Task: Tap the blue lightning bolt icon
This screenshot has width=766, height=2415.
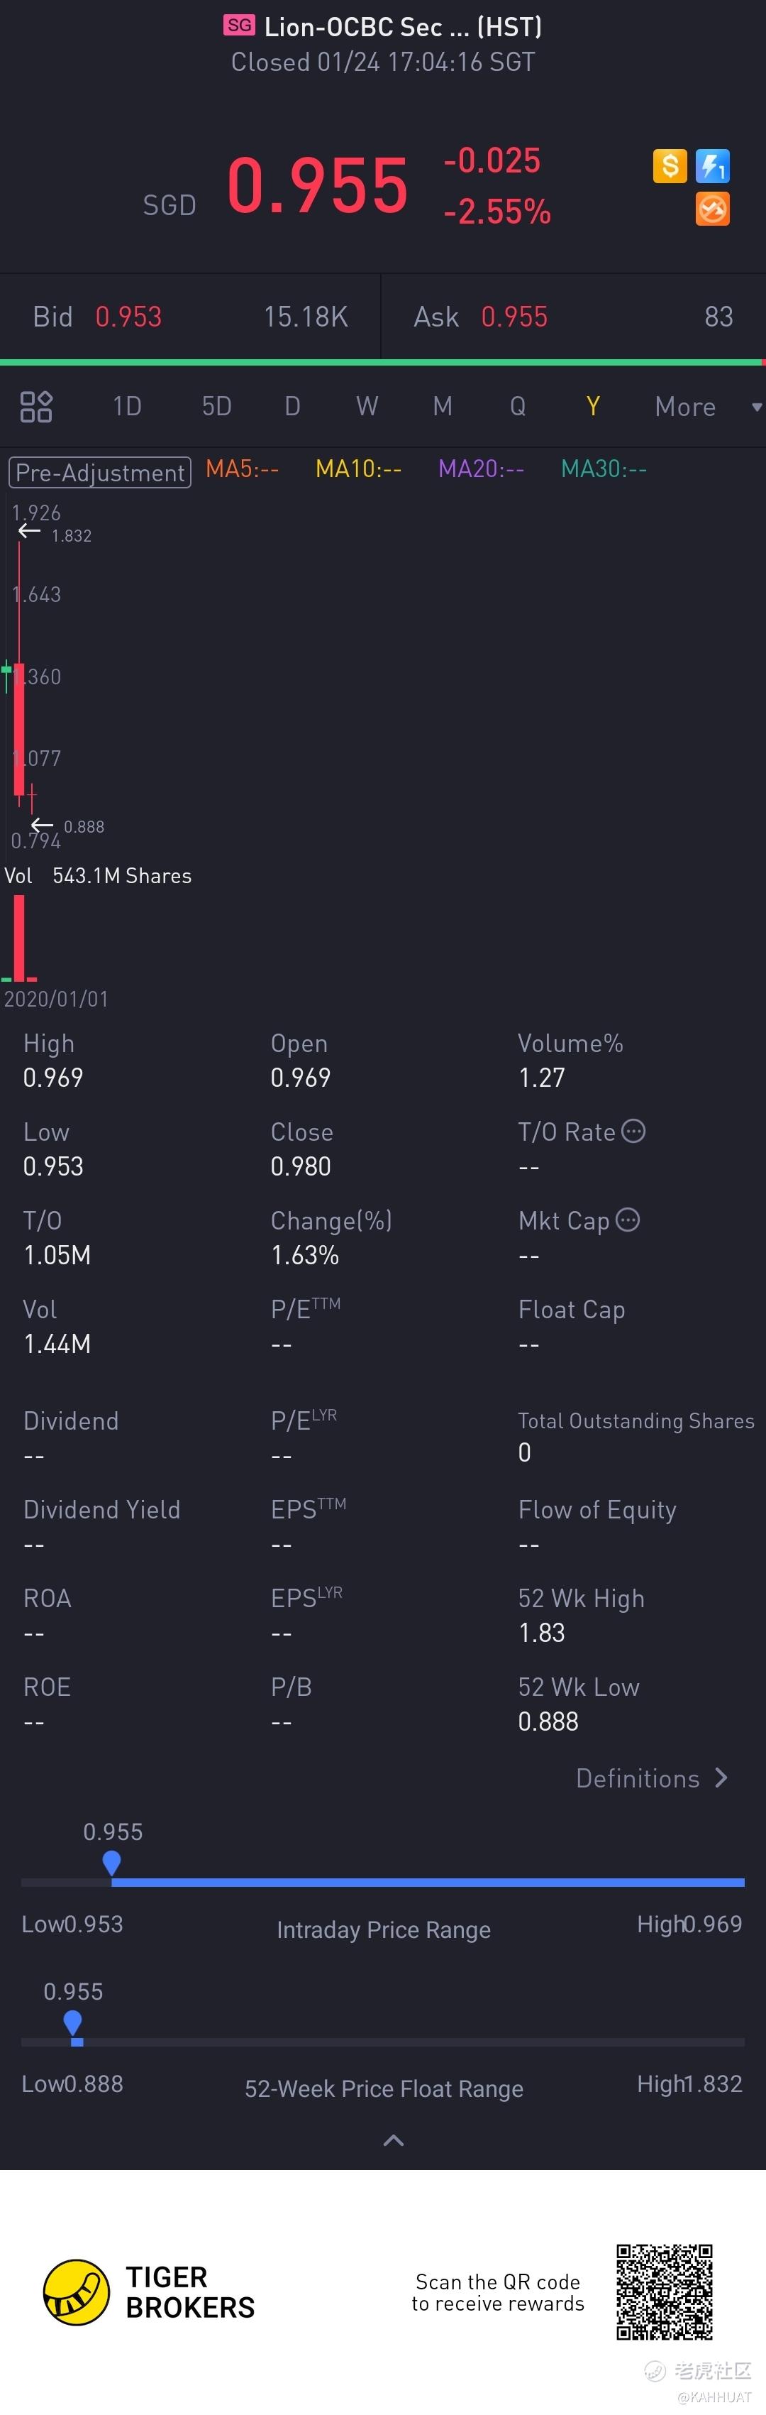Action: click(713, 166)
